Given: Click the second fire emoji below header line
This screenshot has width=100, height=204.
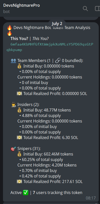Looking at the screenshot, I should [x=9, y=33].
